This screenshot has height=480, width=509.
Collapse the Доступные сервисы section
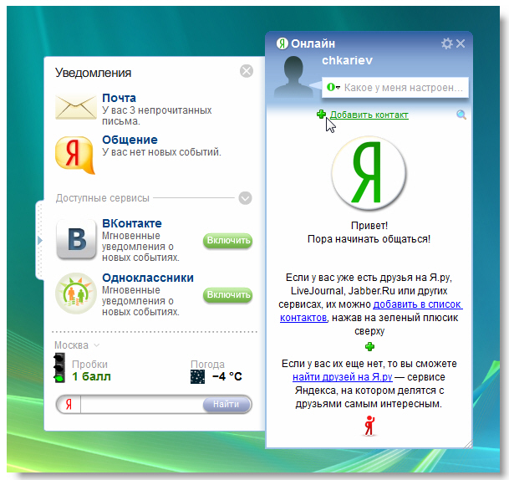[x=245, y=198]
